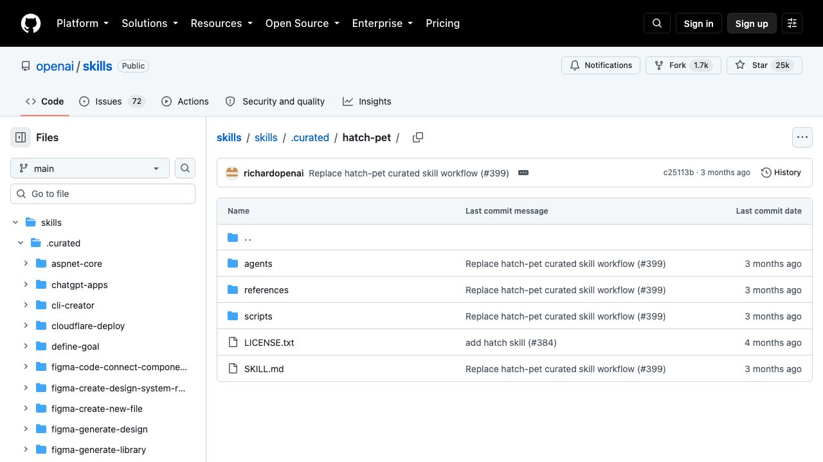This screenshot has height=462, width=823.
Task: Click the SKILL.md file icon
Action: [x=233, y=369]
